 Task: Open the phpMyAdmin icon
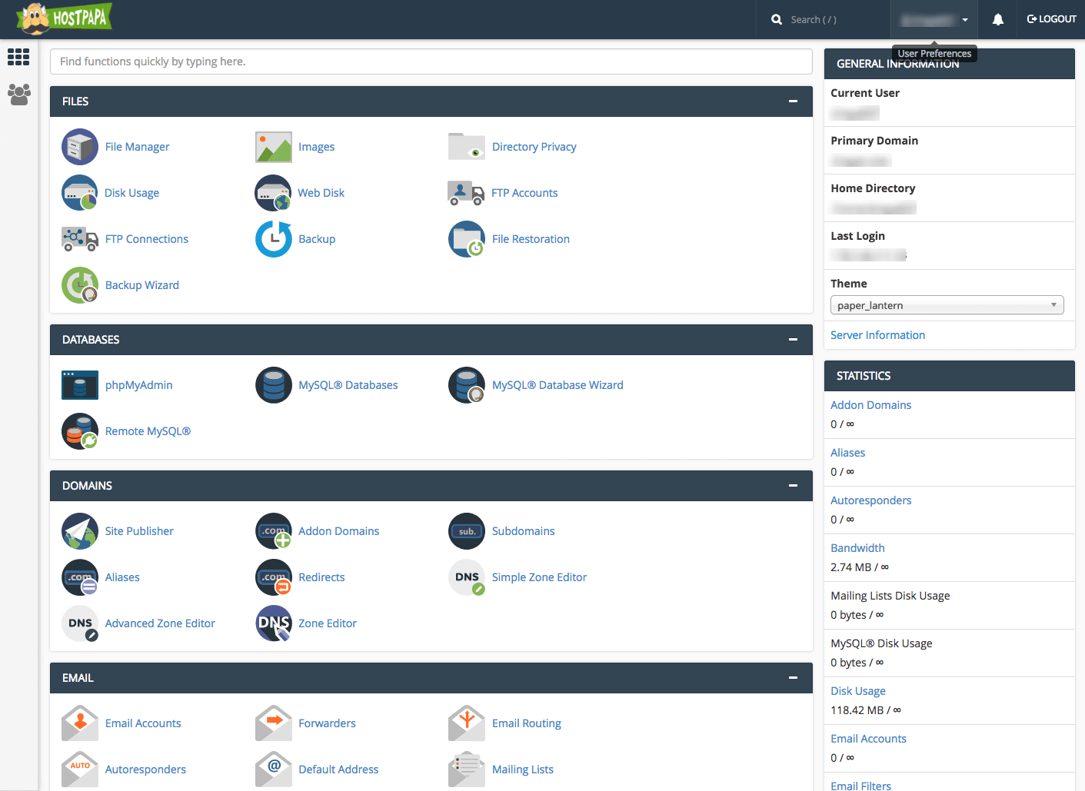(x=80, y=385)
